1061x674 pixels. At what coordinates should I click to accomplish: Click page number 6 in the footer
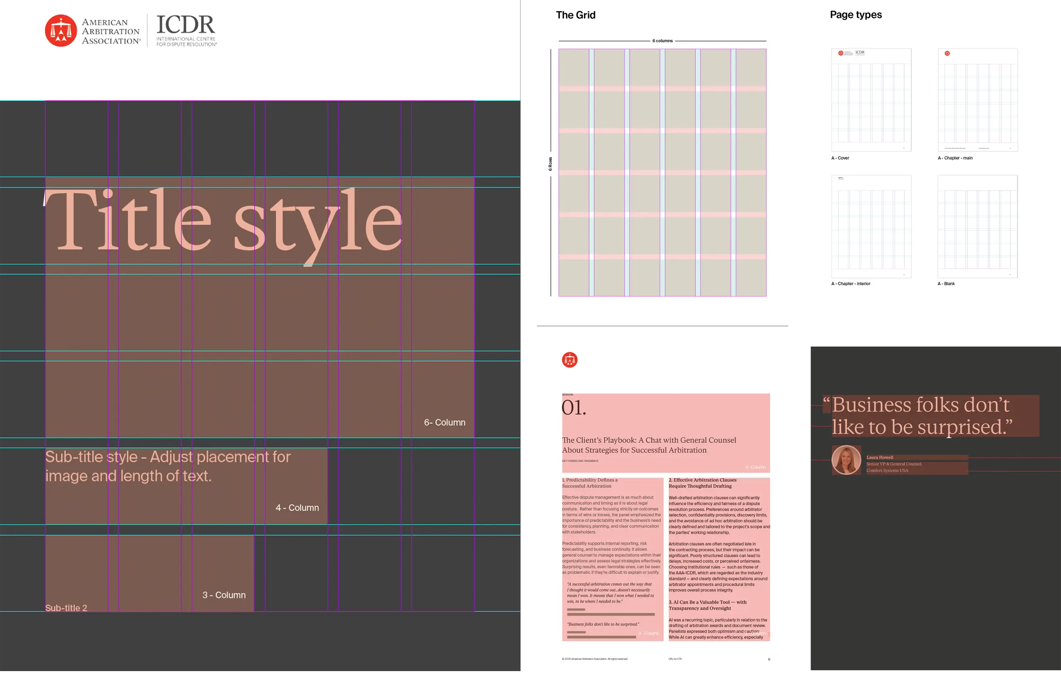coord(769,659)
